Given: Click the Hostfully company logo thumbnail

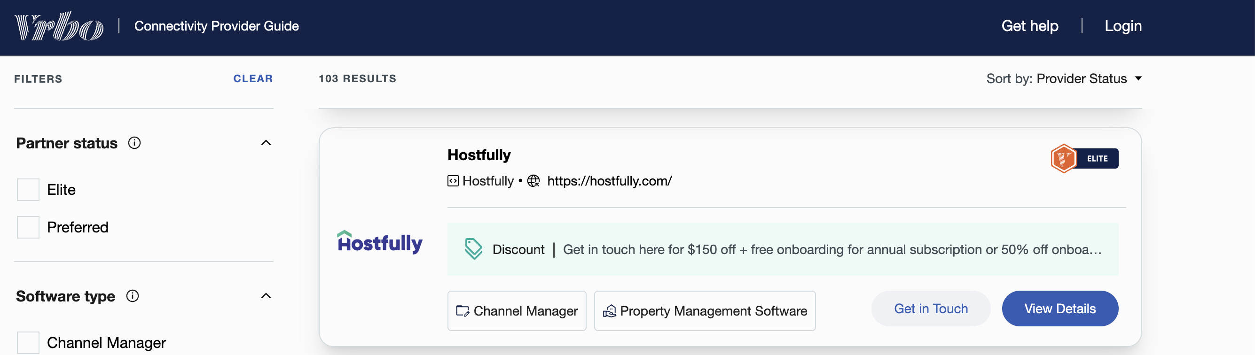Looking at the screenshot, I should pos(379,242).
